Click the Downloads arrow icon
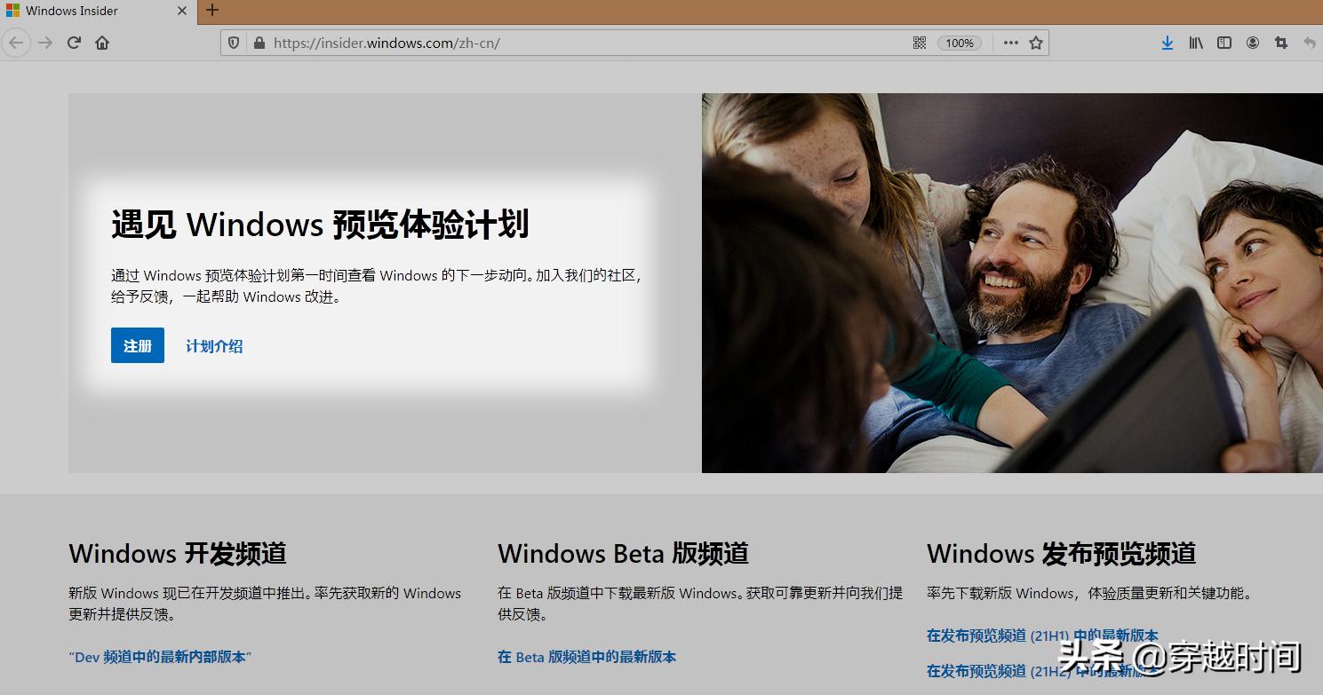 click(x=1167, y=42)
